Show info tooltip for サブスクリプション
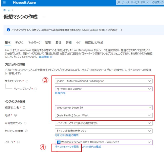164x157 pixels. [x=27, y=81]
